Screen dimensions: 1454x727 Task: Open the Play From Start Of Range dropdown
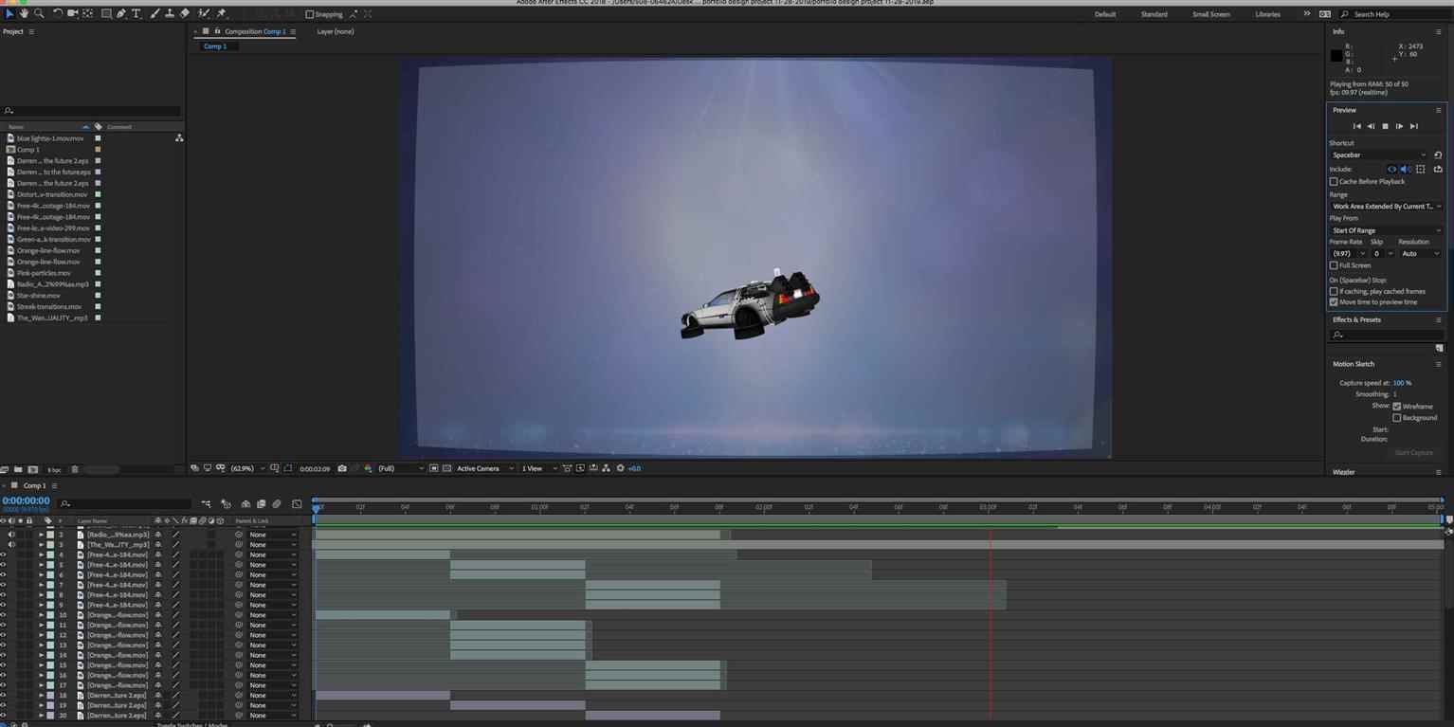(x=1387, y=230)
